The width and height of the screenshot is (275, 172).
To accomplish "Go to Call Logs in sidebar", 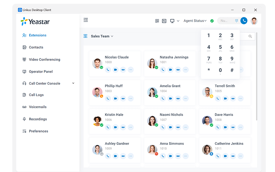I will pos(36,95).
